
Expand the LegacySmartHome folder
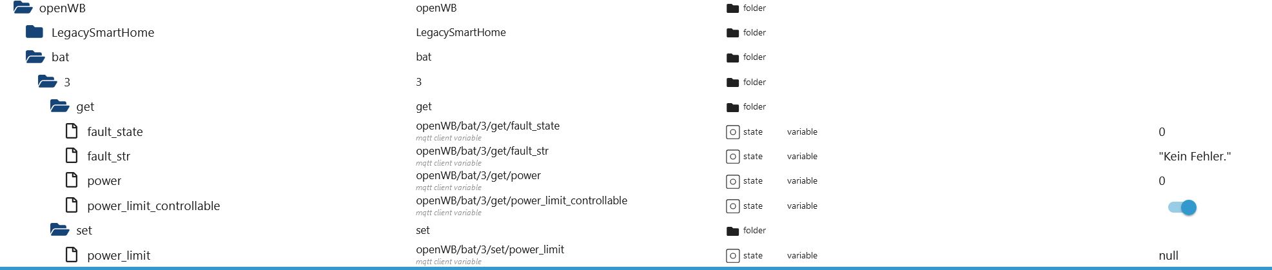coord(34,32)
